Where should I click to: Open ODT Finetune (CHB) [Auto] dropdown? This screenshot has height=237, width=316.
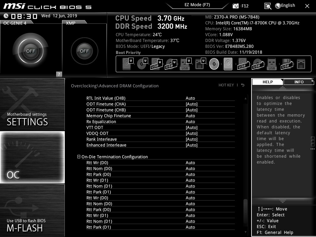pos(191,110)
